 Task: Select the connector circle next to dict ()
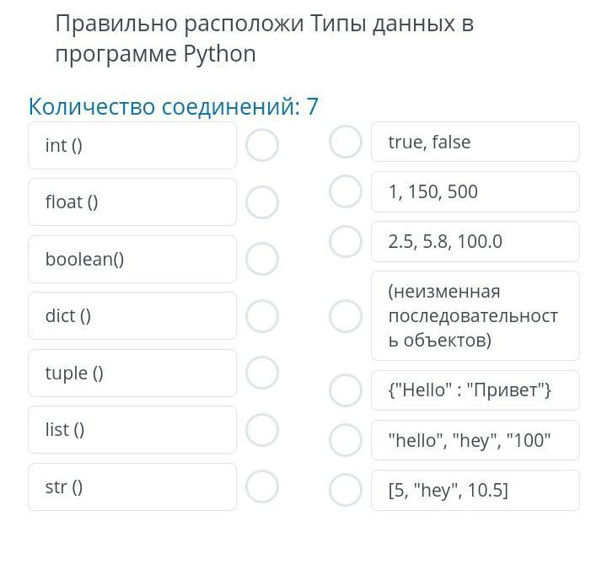click(x=262, y=316)
